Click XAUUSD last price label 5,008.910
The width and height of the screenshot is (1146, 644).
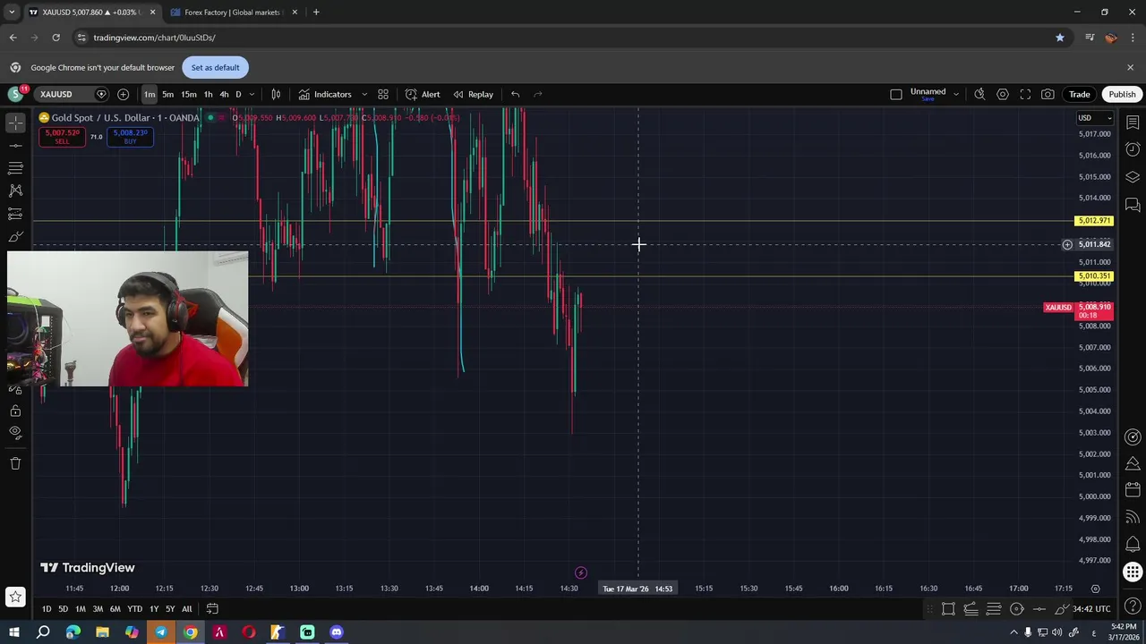[x=1094, y=310]
